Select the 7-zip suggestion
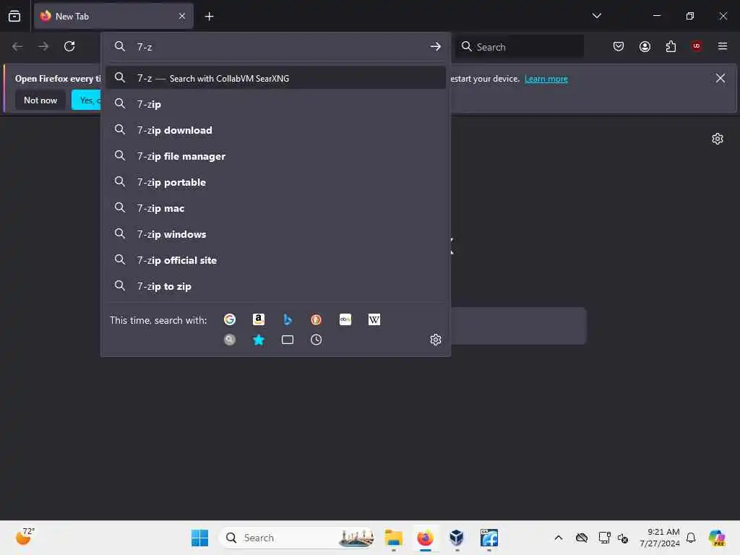Viewport: 740px width, 555px height. [275, 104]
